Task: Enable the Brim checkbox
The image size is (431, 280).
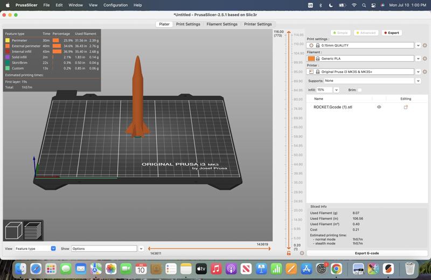Action: coord(360,90)
